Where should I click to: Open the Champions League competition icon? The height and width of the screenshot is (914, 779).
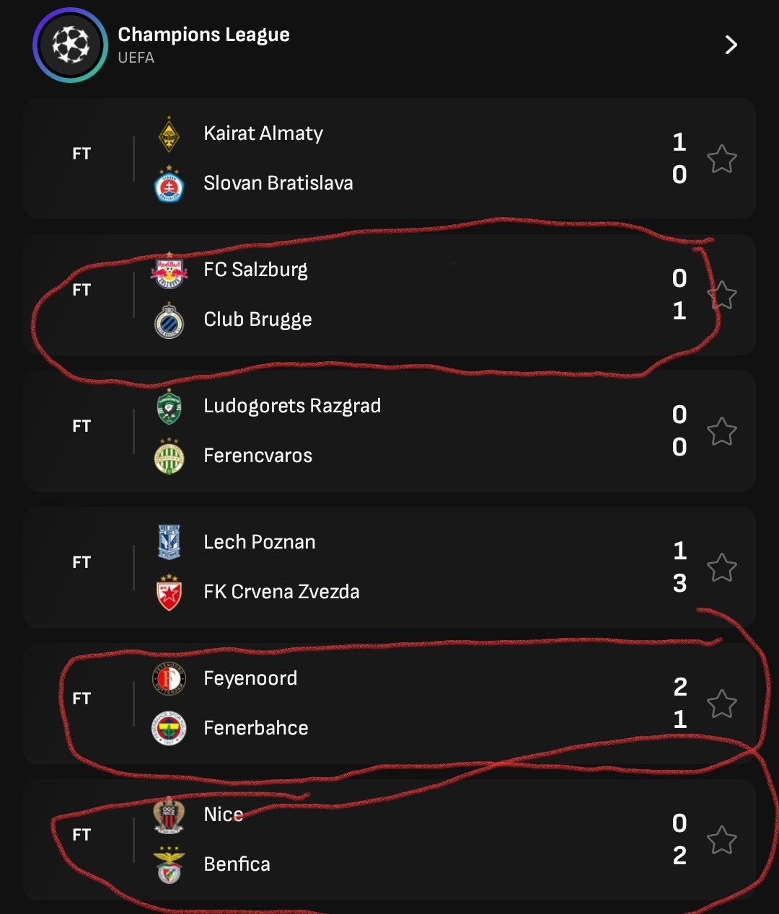pos(70,45)
